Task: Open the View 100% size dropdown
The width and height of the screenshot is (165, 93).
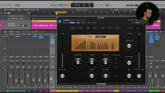Action: [x=138, y=23]
